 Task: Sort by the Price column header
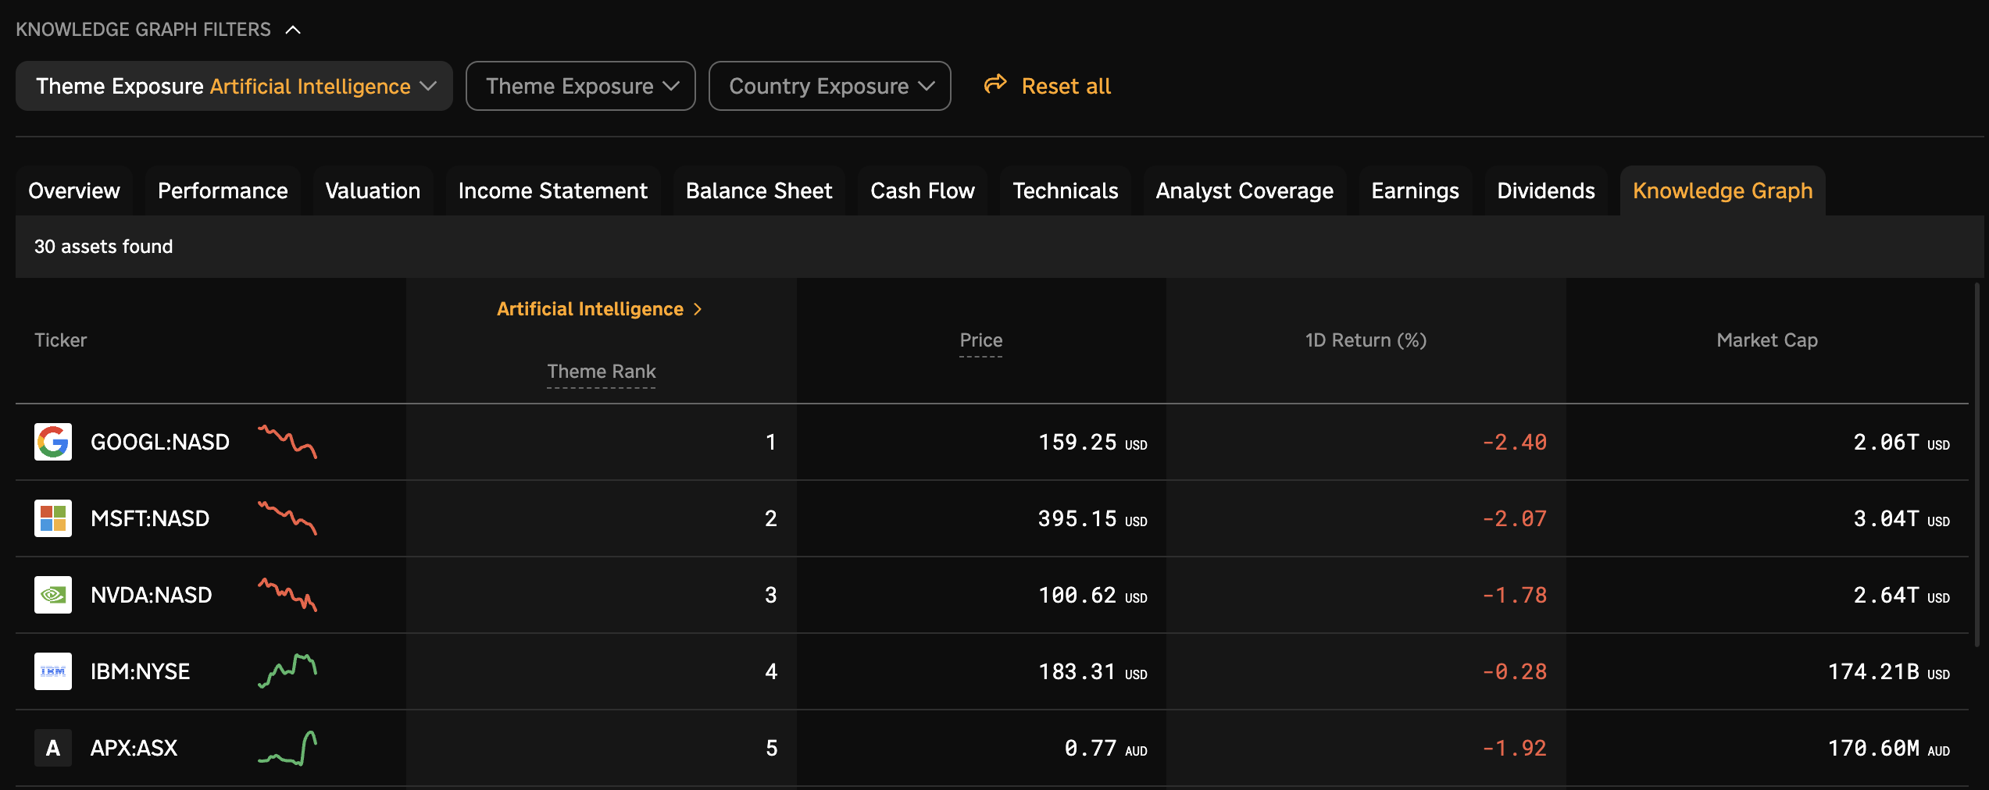pos(981,340)
